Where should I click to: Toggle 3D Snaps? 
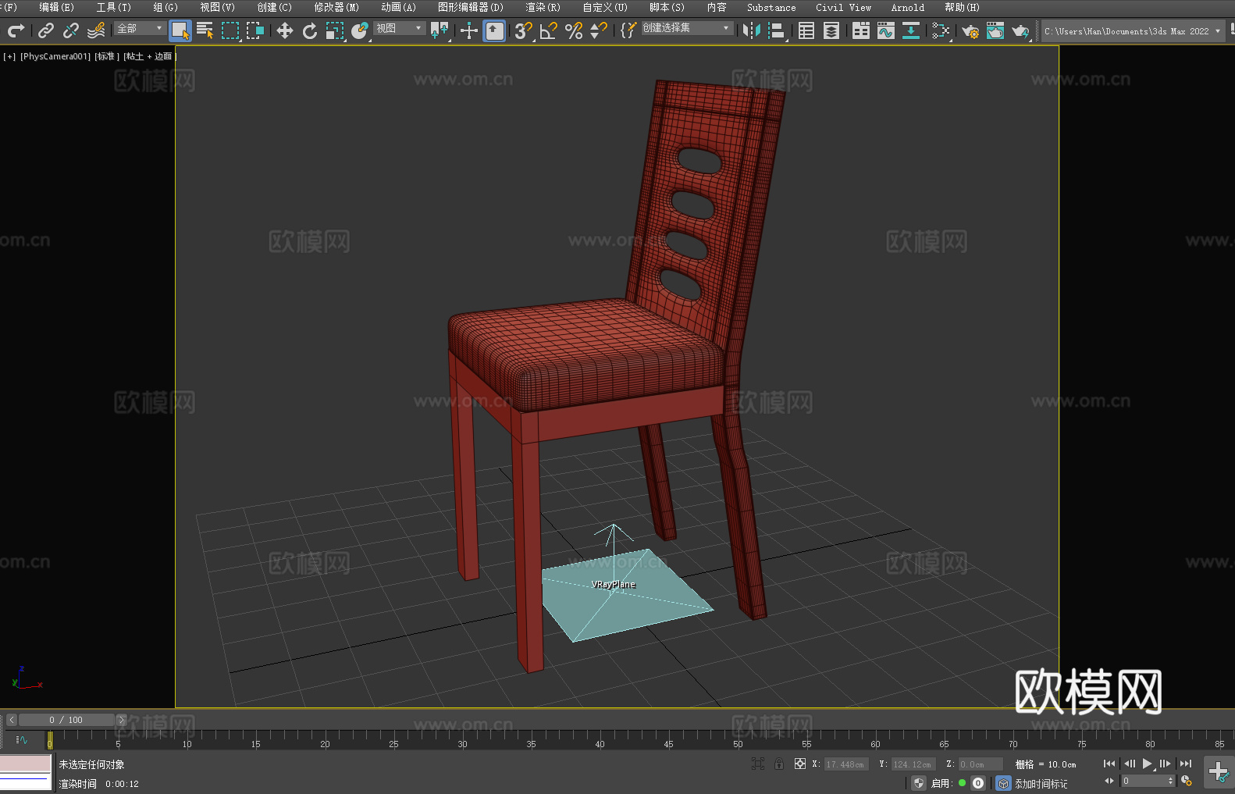pos(524,30)
